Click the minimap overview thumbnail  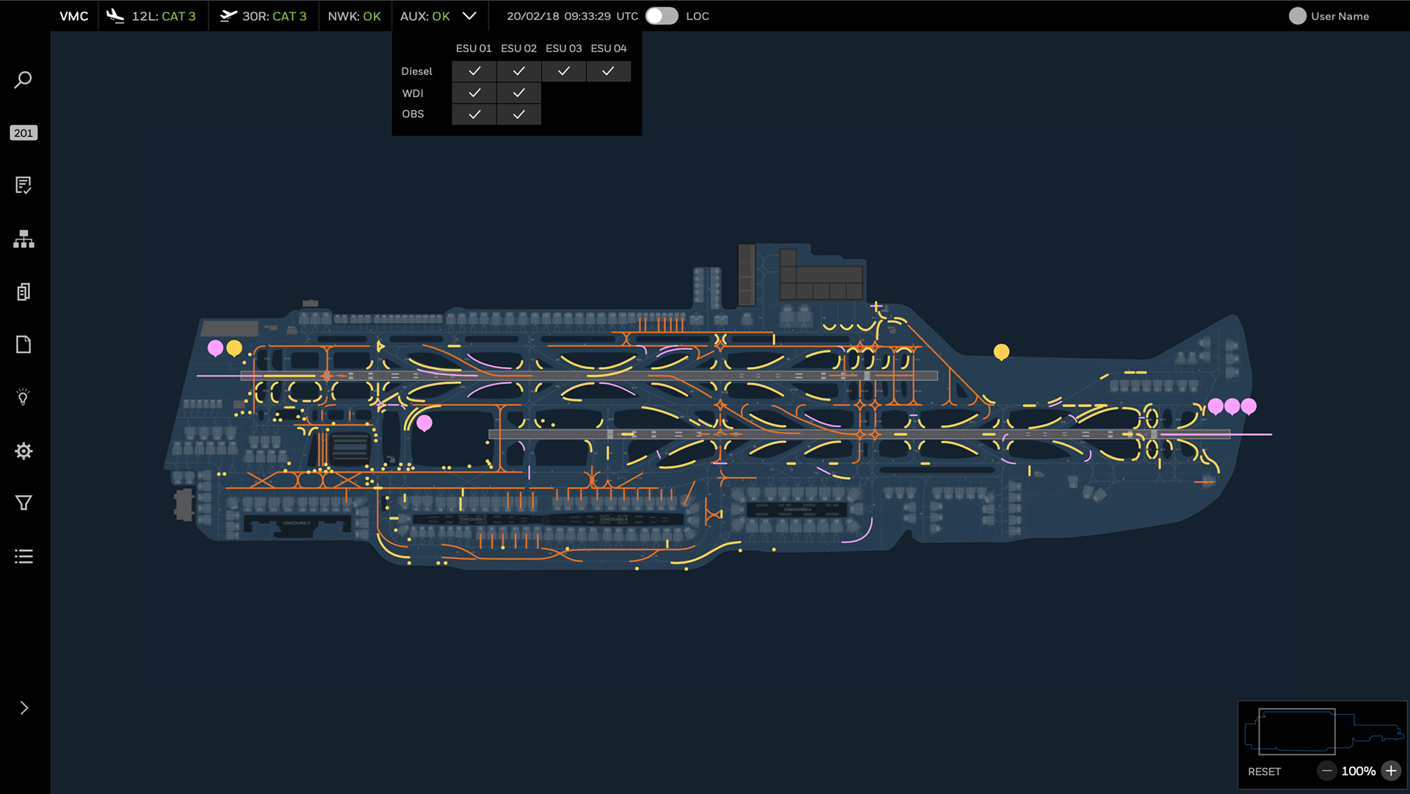pos(1323,732)
